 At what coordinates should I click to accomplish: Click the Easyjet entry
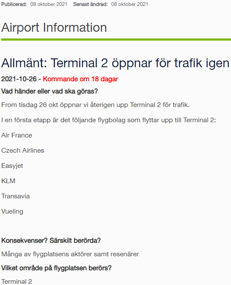12,166
